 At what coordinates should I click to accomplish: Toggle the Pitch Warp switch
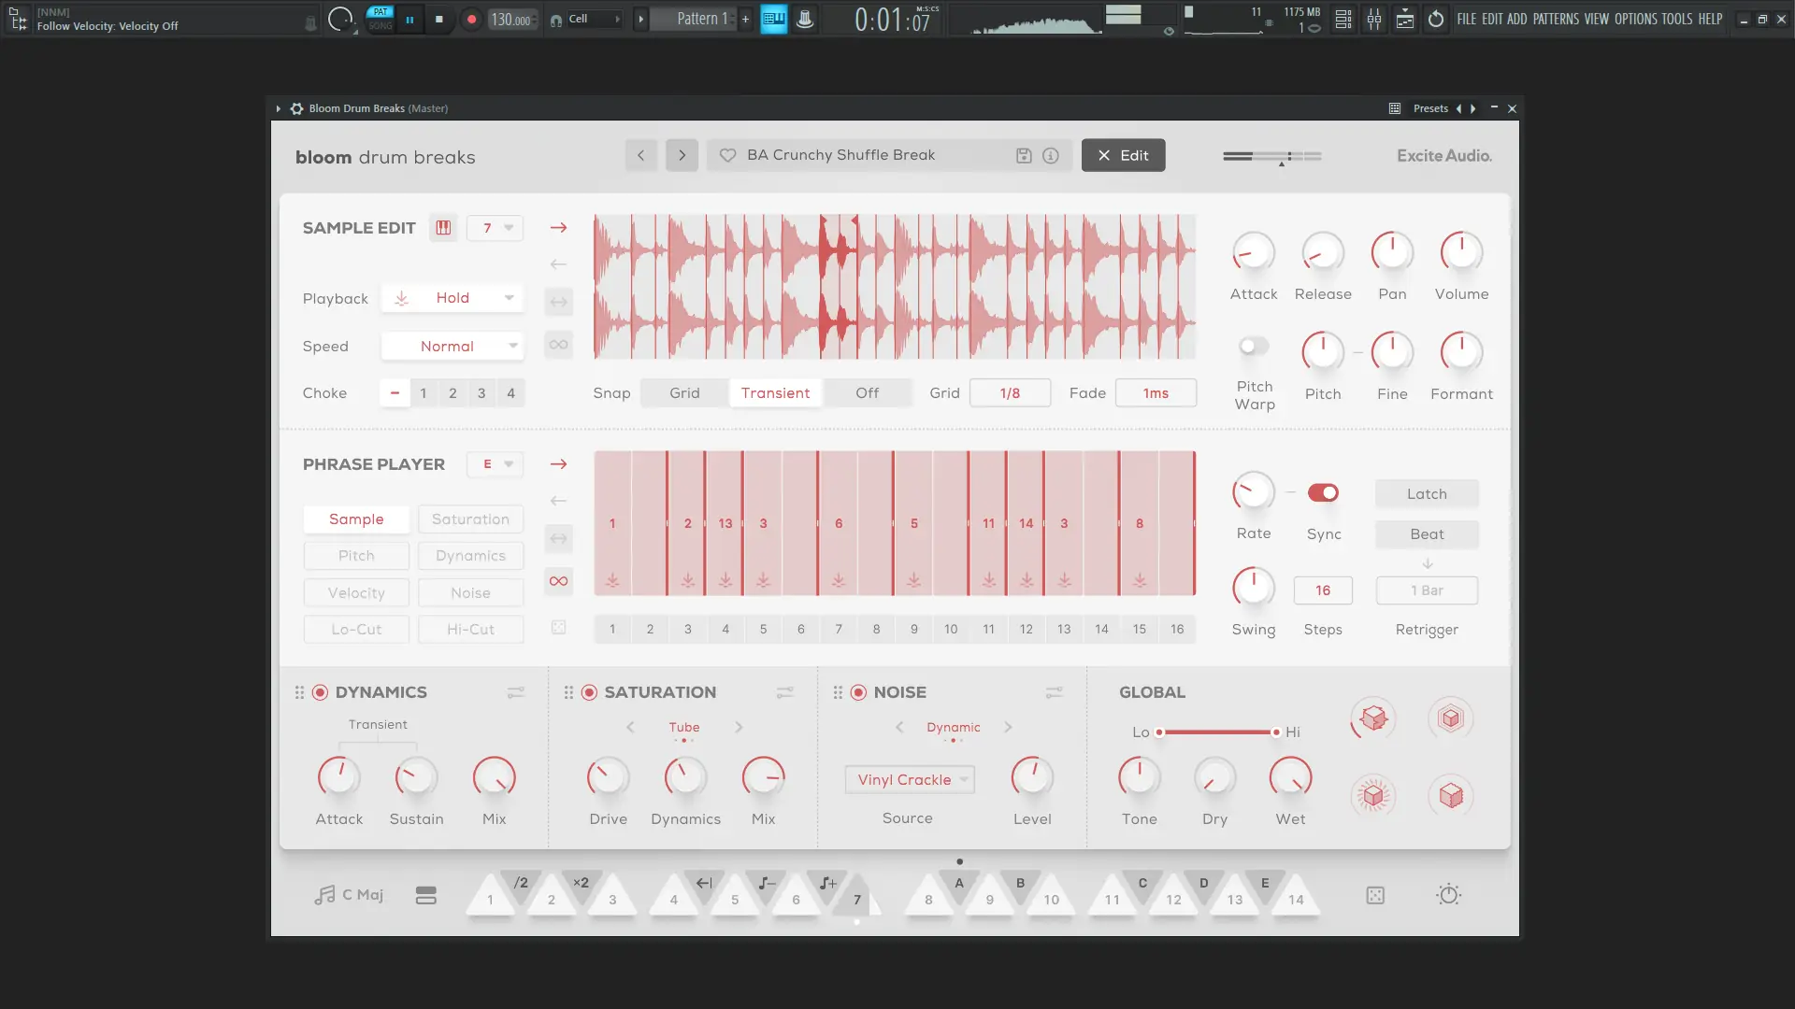(1253, 347)
